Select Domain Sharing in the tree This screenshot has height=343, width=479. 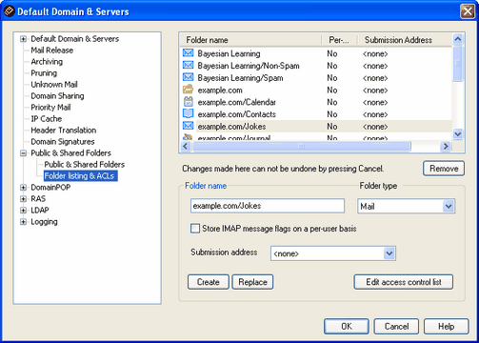click(57, 96)
